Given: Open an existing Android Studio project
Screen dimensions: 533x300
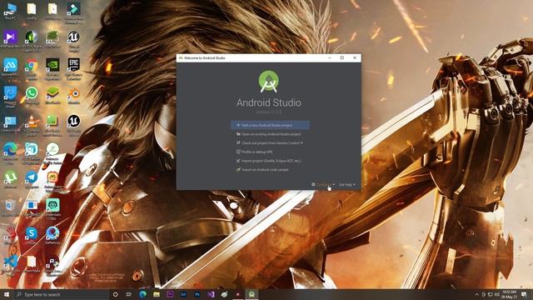Looking at the screenshot, I should 268,134.
